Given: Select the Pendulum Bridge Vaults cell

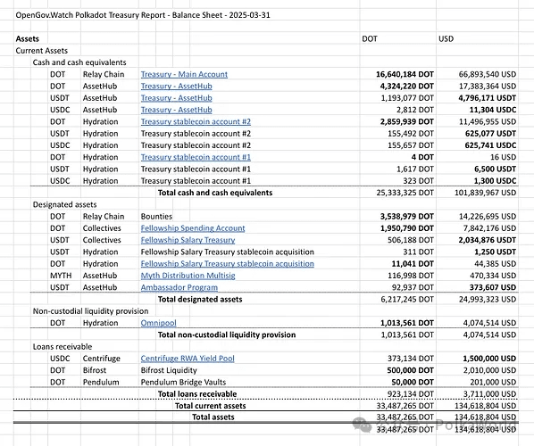Looking at the screenshot, I should tap(183, 382).
